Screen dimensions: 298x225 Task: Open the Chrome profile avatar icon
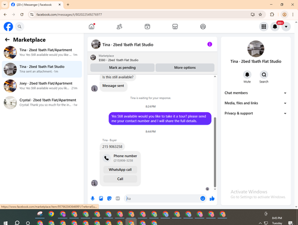pos(284,14)
